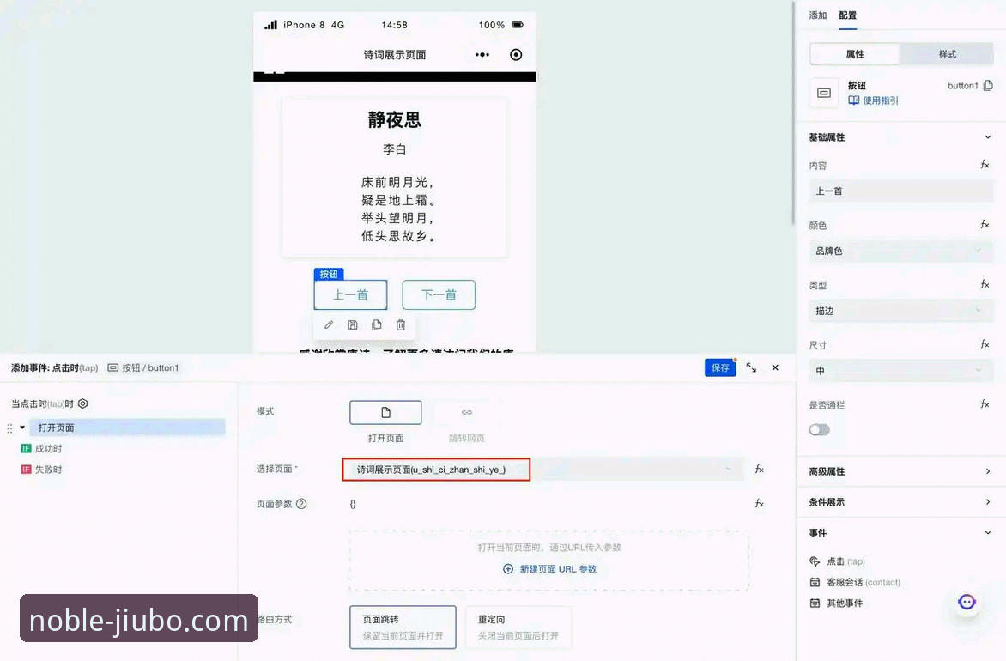Select the 失败时 branch
The width and height of the screenshot is (1006, 661).
42,469
